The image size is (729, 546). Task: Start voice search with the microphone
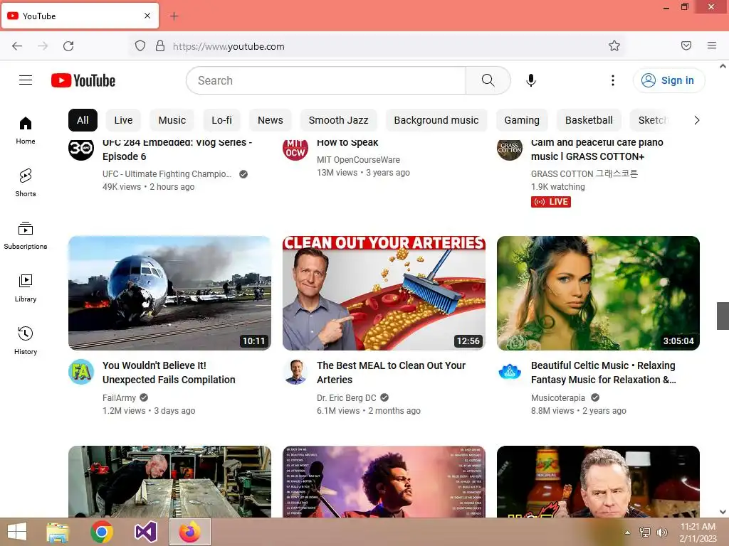[x=531, y=80]
